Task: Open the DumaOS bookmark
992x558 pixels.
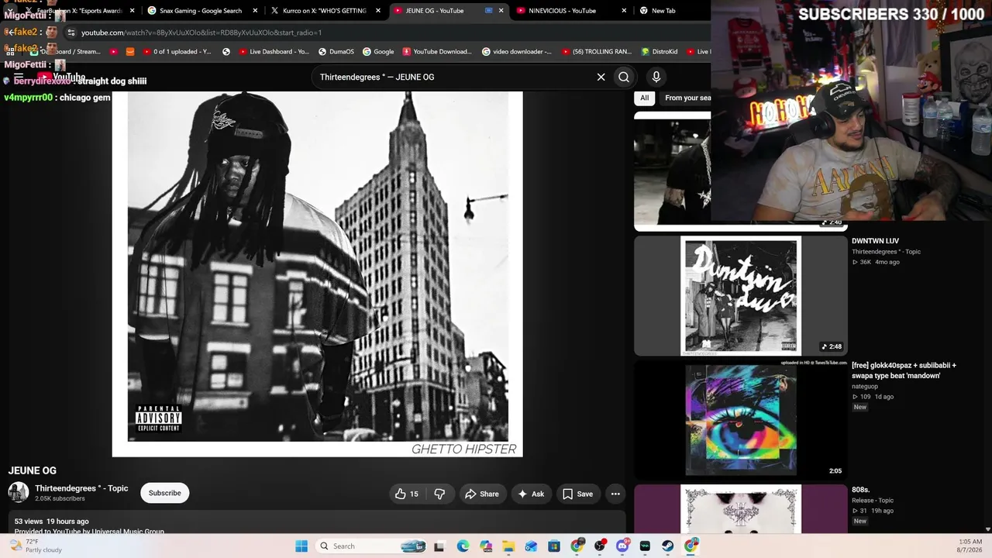Action: [336, 52]
